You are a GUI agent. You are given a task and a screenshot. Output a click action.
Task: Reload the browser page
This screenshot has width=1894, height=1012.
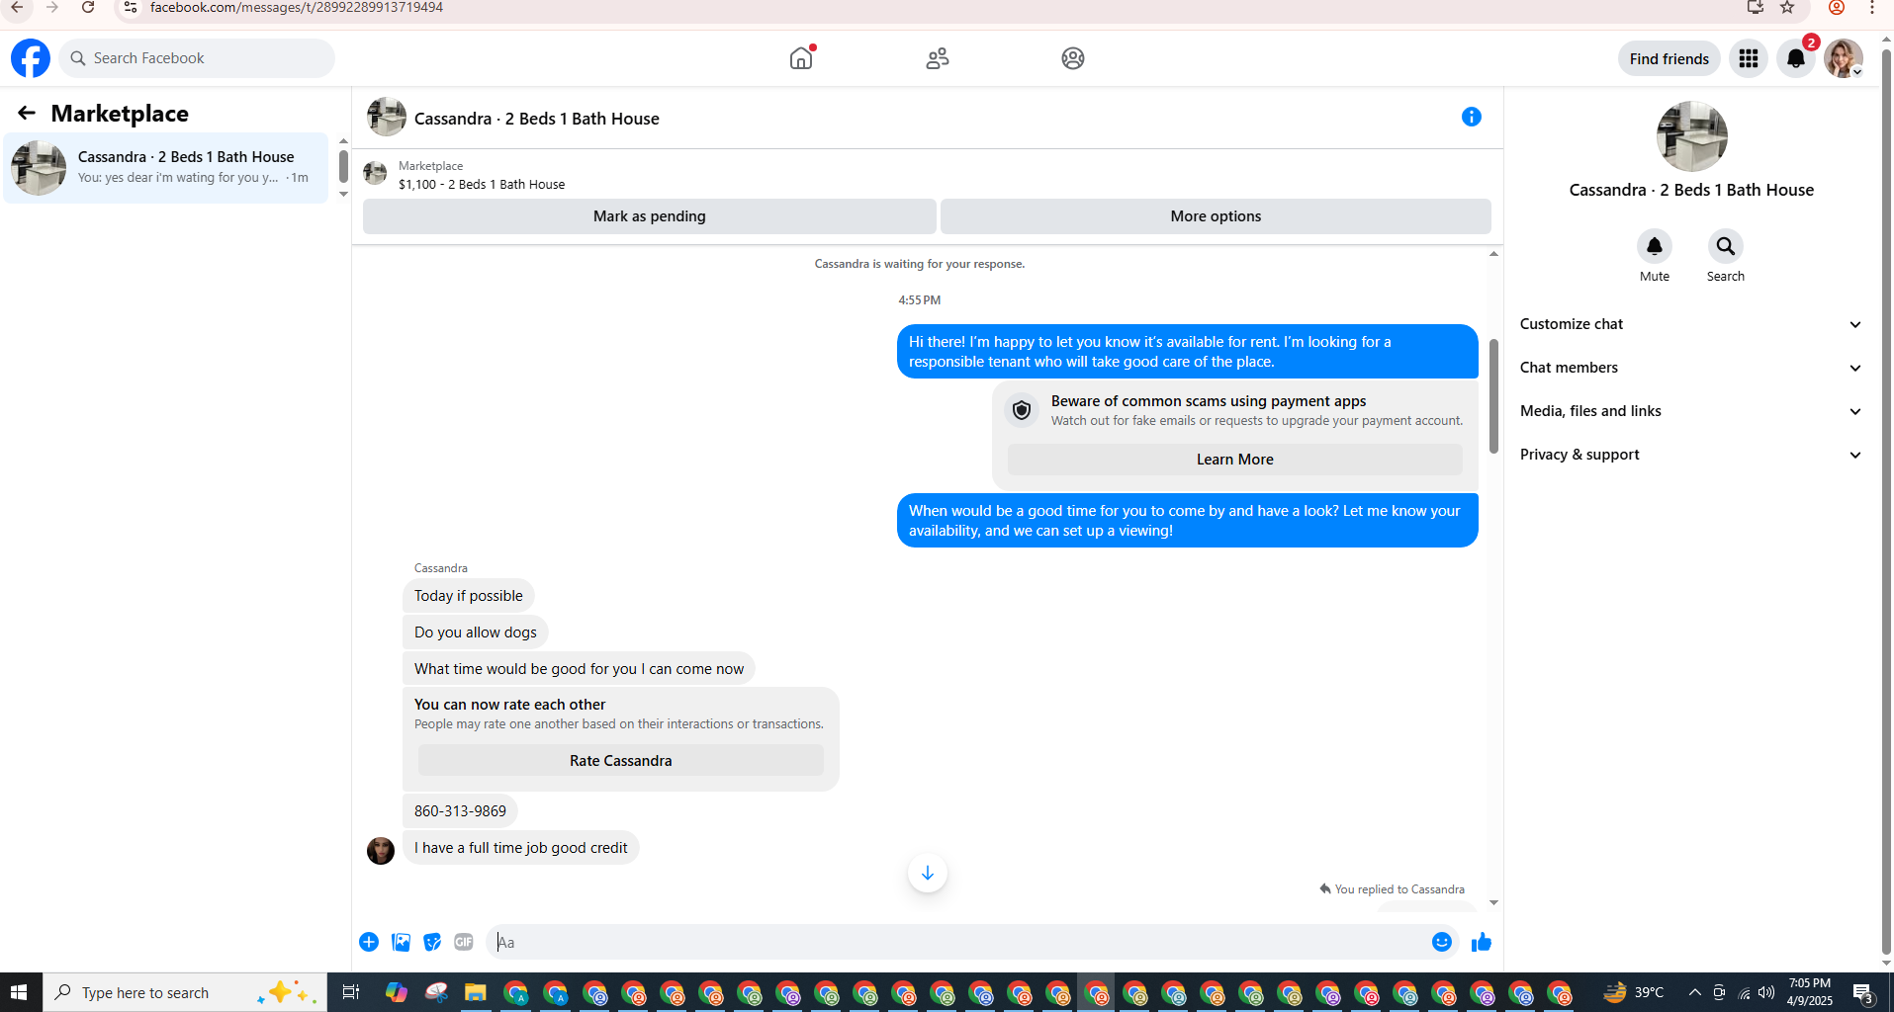pos(88,7)
